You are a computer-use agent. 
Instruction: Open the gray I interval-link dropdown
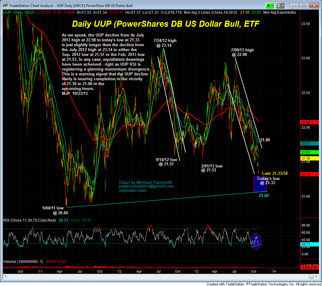(x=280, y=6)
